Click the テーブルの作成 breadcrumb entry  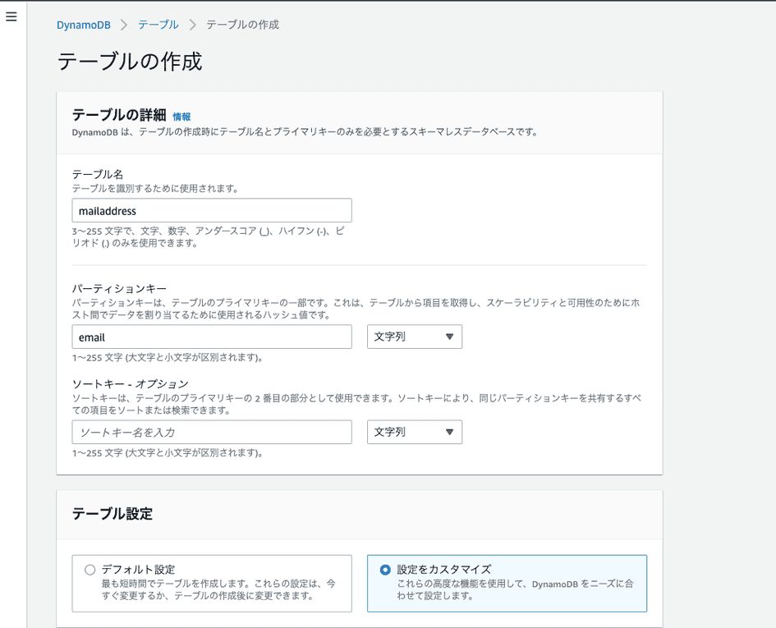(241, 25)
